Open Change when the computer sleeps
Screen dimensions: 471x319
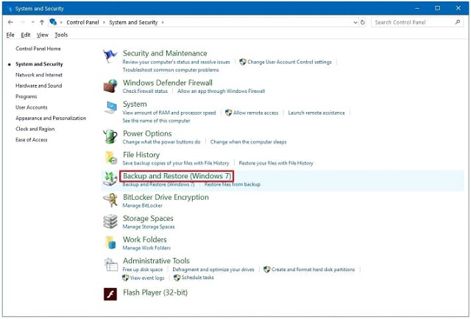coord(249,142)
